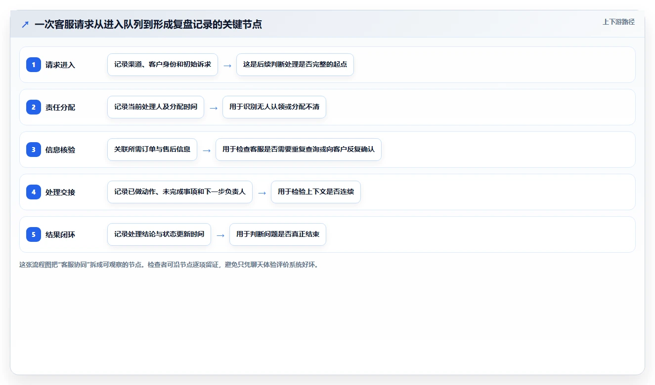Click the box 用于识别无人认领或分配不清

[274, 107]
